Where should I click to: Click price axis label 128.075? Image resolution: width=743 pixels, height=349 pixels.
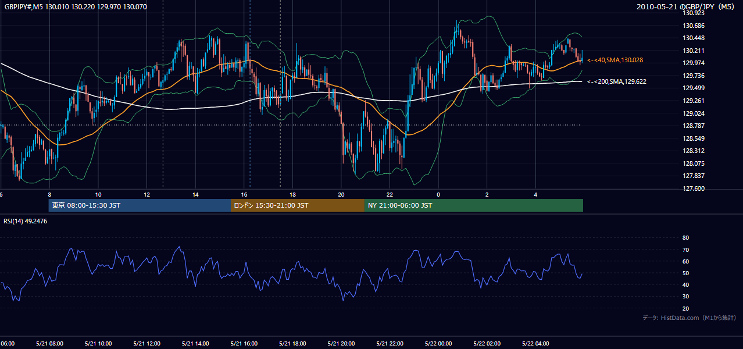pos(694,163)
